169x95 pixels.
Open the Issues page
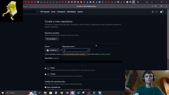tap(53, 12)
